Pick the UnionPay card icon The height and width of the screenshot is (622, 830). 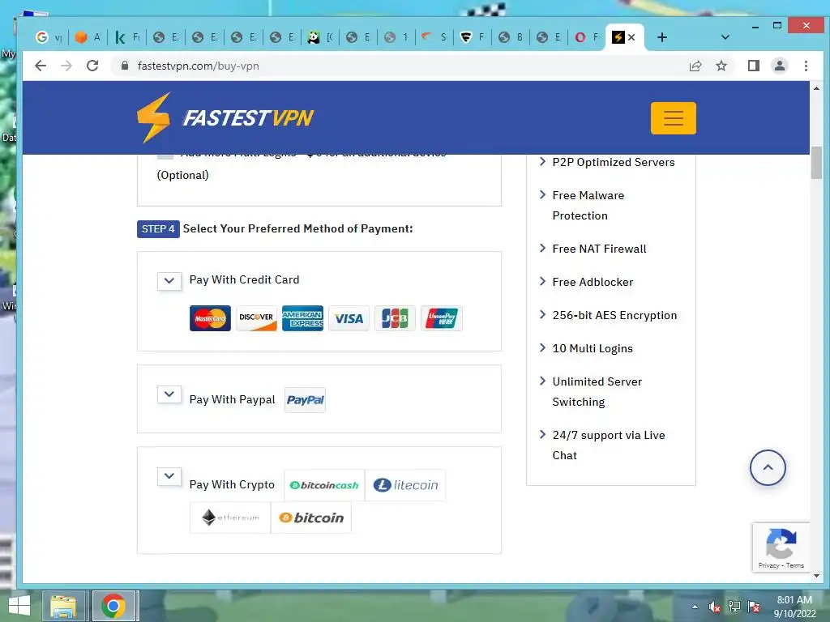(442, 318)
